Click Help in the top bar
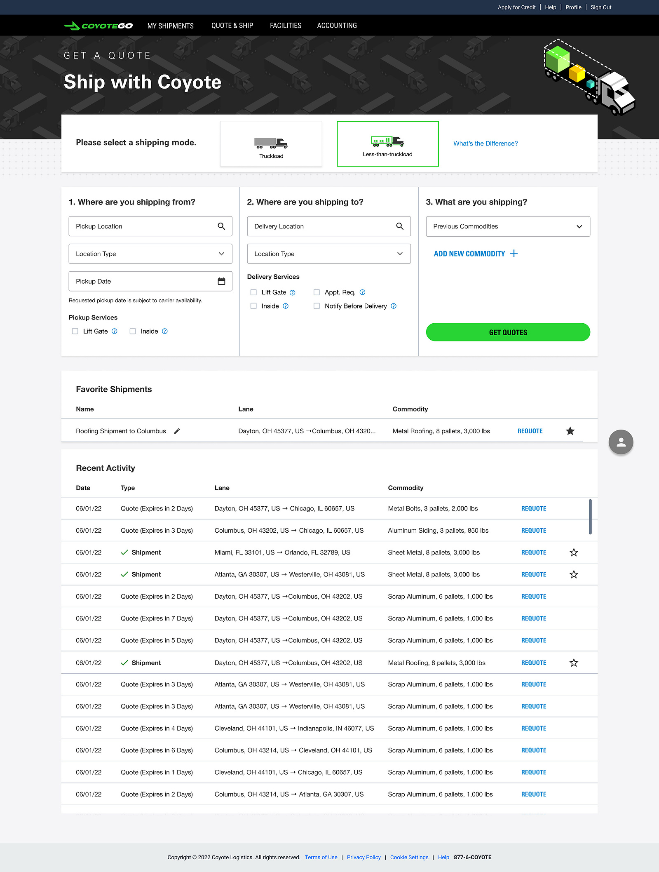 pyautogui.click(x=551, y=7)
